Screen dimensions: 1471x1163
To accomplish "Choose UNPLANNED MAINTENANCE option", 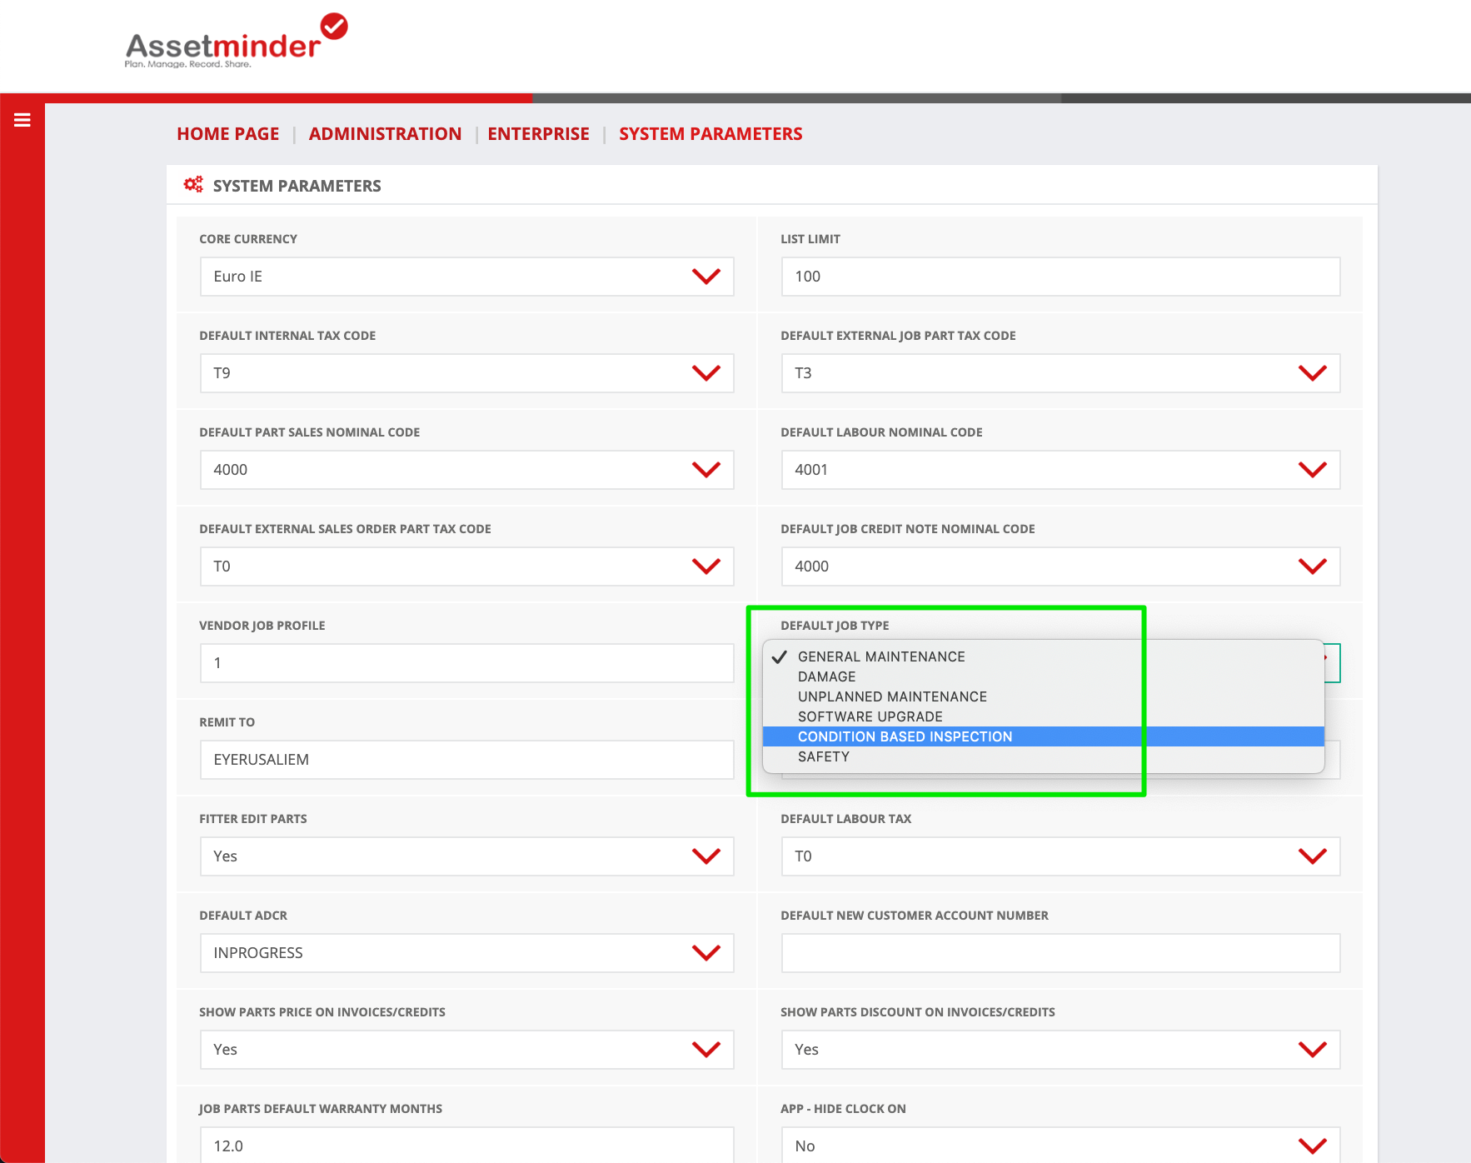I will (x=1043, y=696).
